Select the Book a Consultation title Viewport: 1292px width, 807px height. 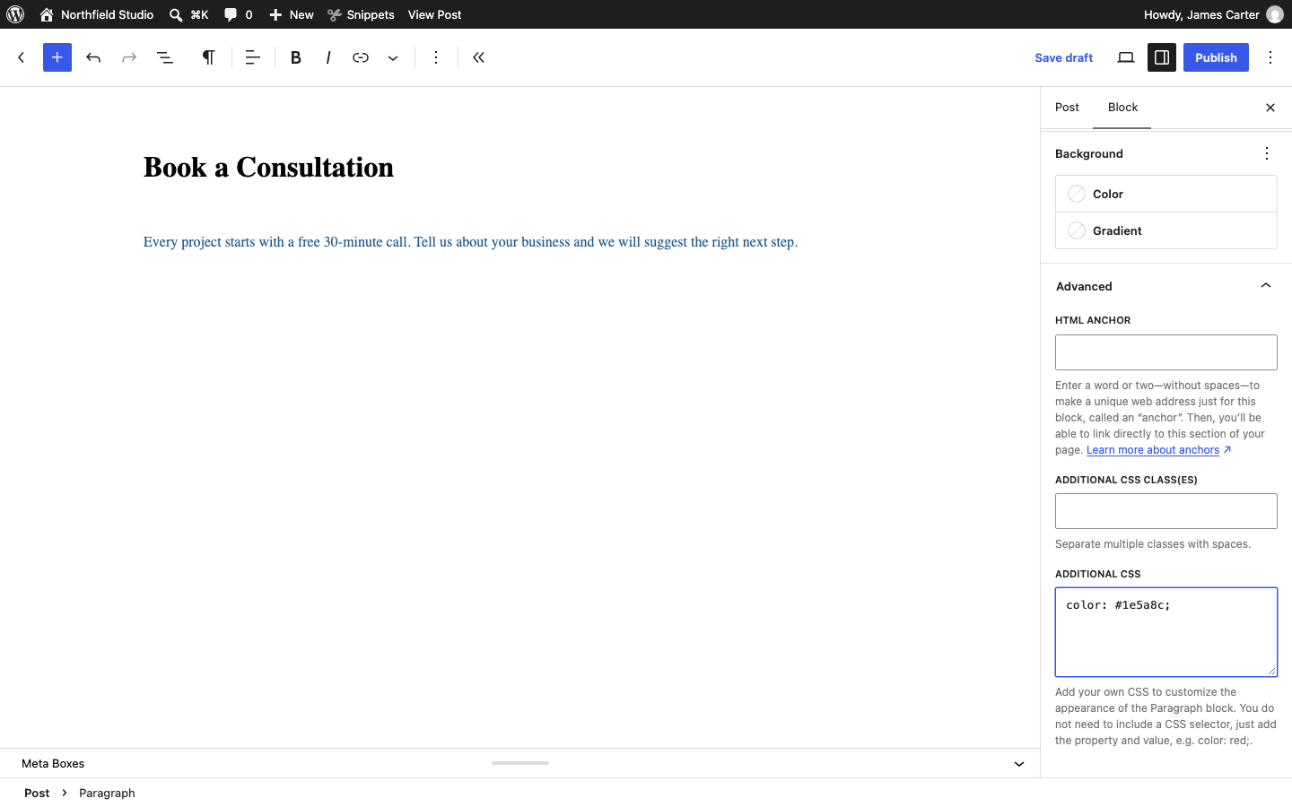[268, 168]
